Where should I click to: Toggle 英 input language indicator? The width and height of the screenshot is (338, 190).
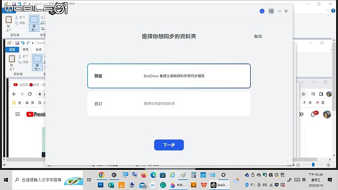[x=304, y=180]
